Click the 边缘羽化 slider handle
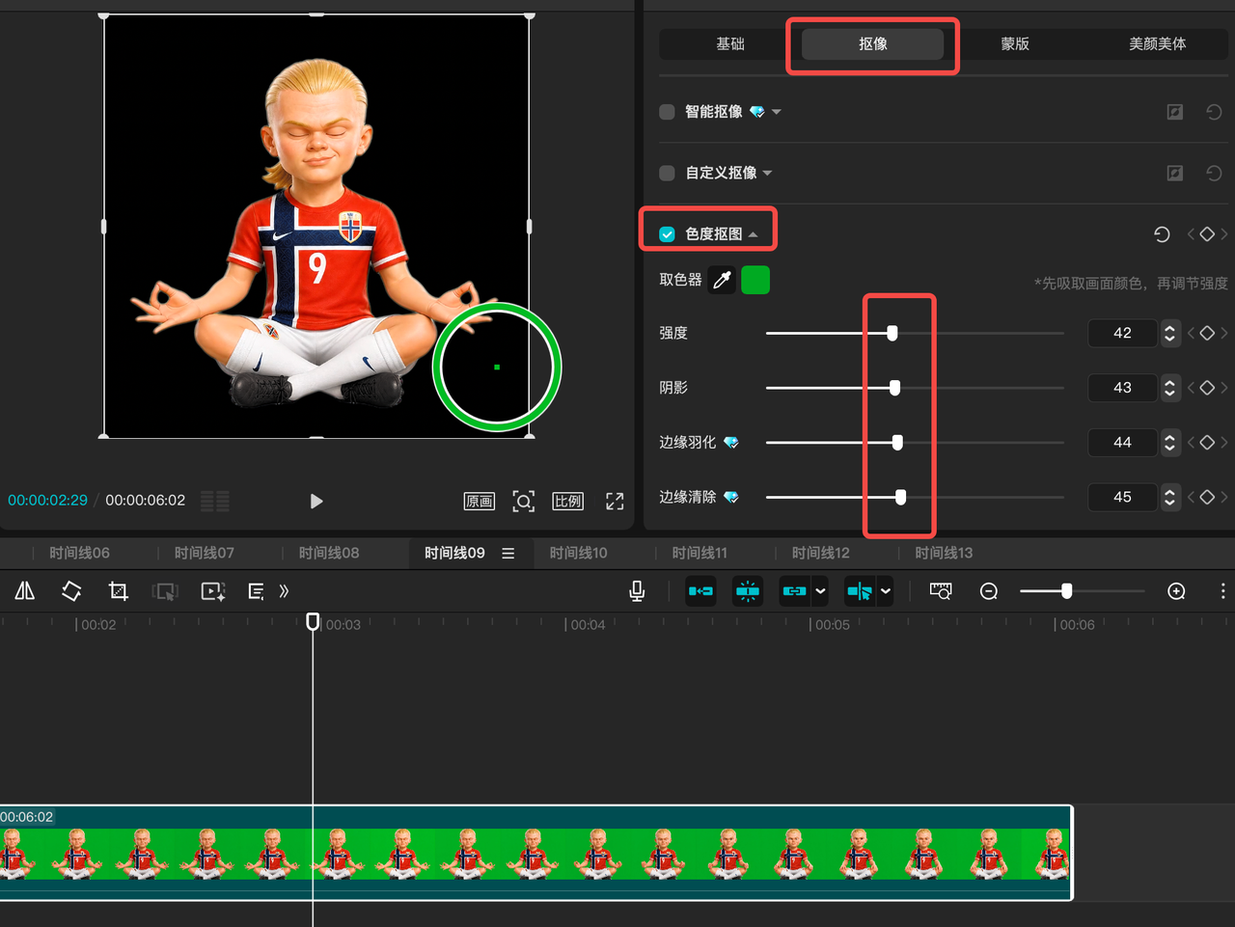This screenshot has width=1235, height=927. [x=898, y=443]
